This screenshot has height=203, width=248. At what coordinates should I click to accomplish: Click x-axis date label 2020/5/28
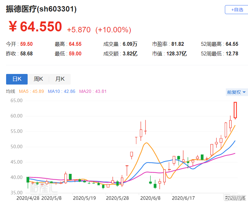click(117, 198)
